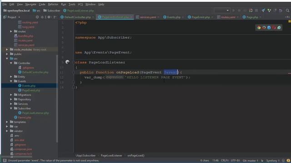The width and height of the screenshot is (291, 163).
Task: Open the VCS menu
Action: click(80, 4)
